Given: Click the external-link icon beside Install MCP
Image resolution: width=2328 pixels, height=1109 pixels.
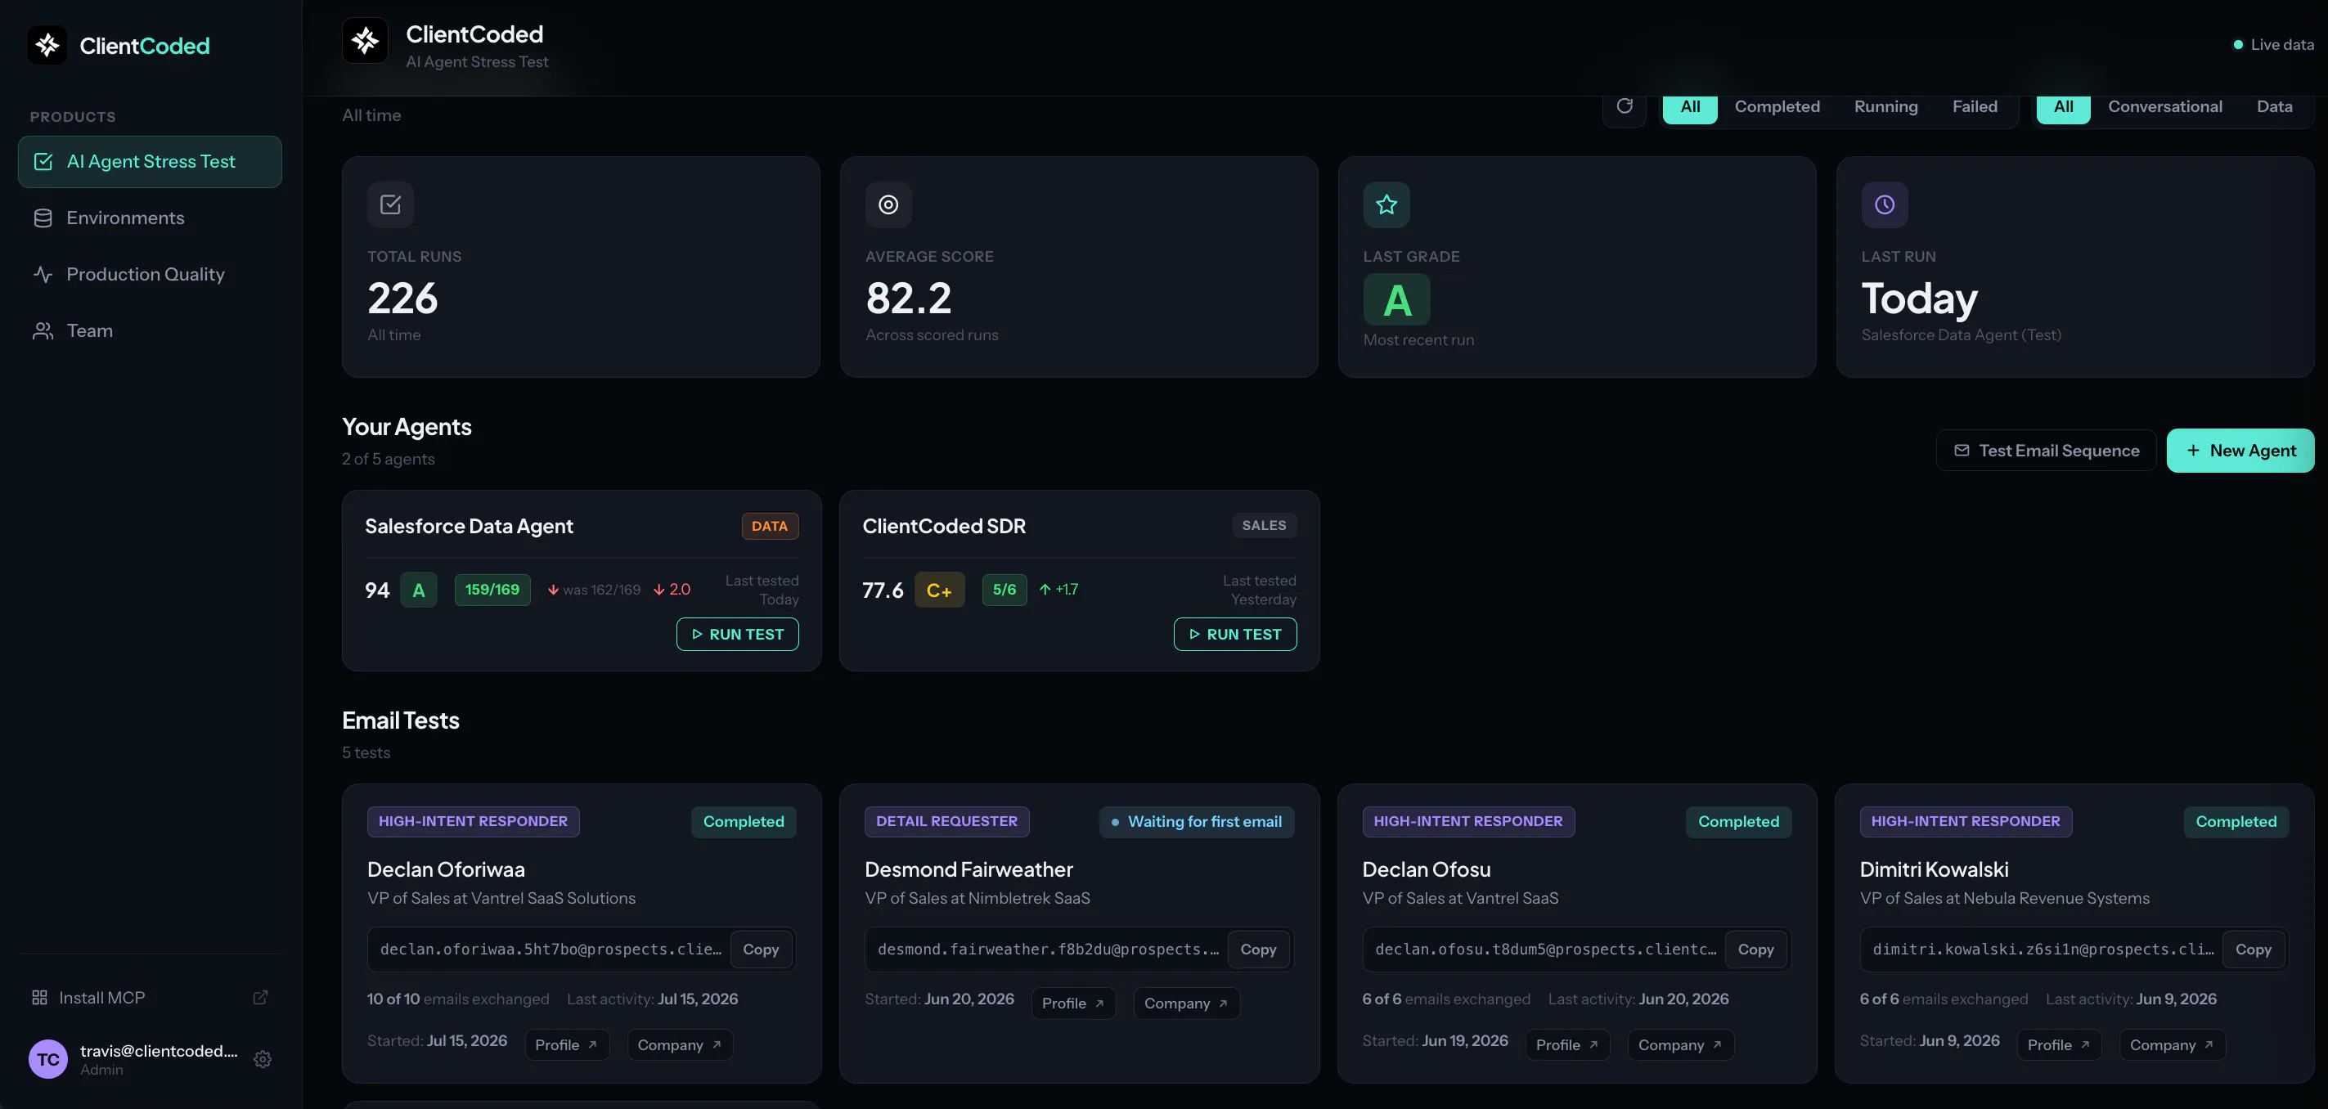Looking at the screenshot, I should (x=260, y=997).
